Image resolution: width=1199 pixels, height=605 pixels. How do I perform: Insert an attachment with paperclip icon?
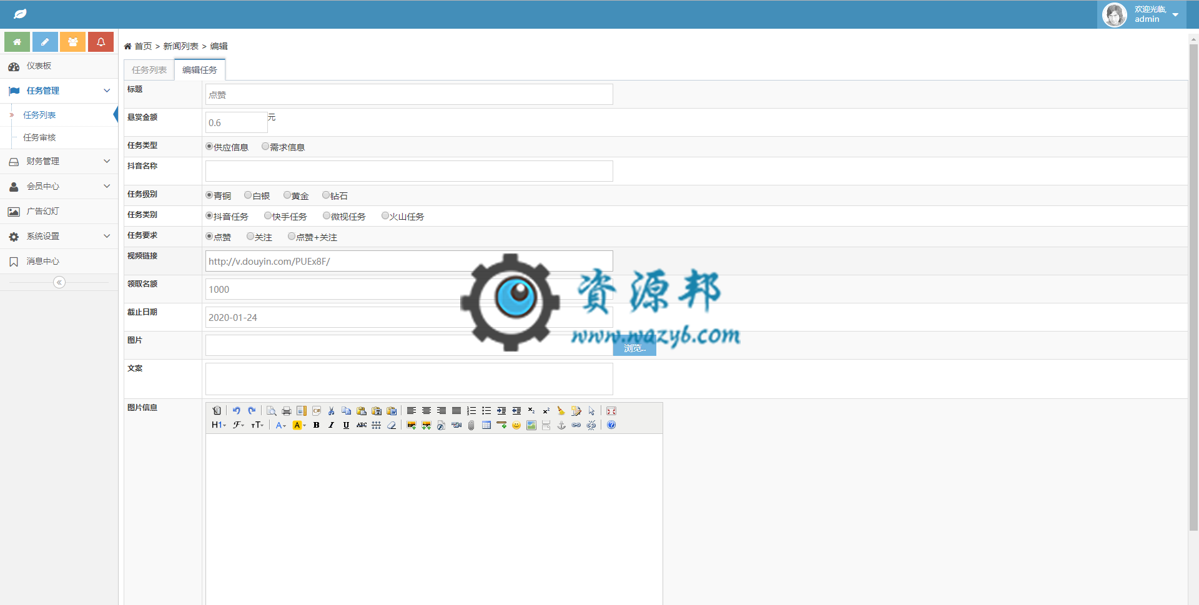[x=471, y=425]
